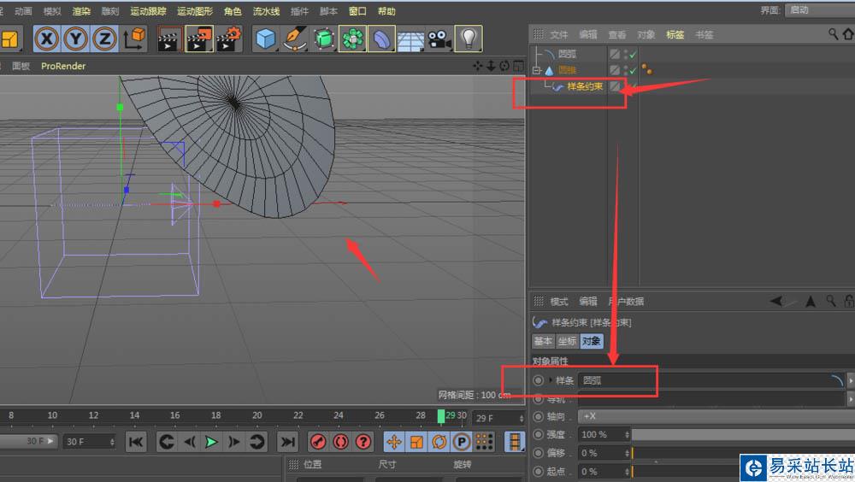Click the coordinate system cube icon
Viewport: 855px width, 482px height.
coord(134,38)
